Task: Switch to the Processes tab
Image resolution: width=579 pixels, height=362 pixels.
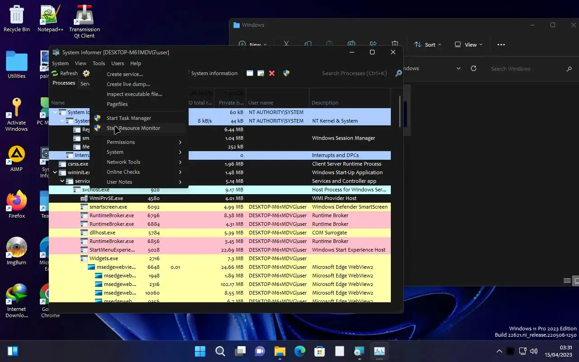Action: point(64,83)
